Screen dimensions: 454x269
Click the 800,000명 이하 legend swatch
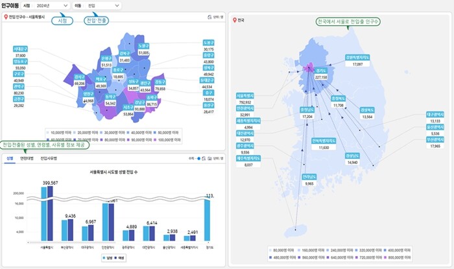point(389,256)
